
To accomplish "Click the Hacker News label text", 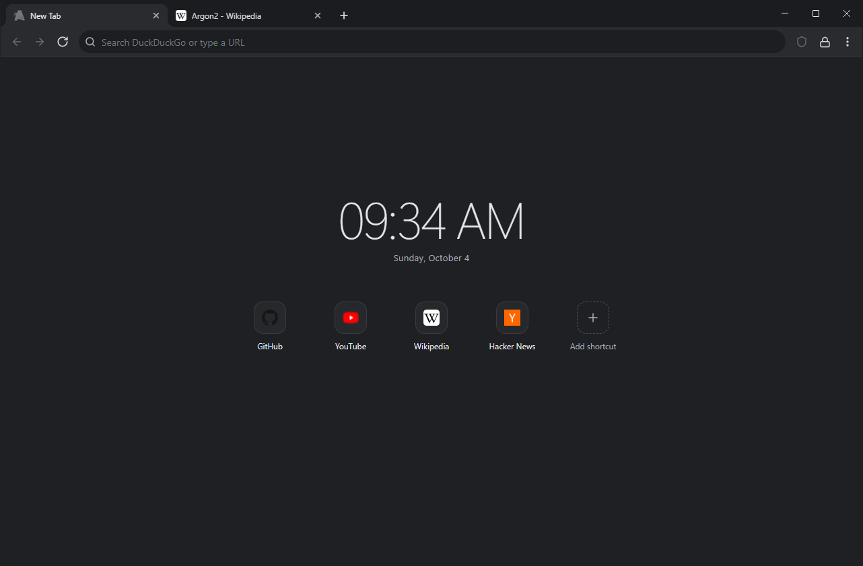I will 512,347.
